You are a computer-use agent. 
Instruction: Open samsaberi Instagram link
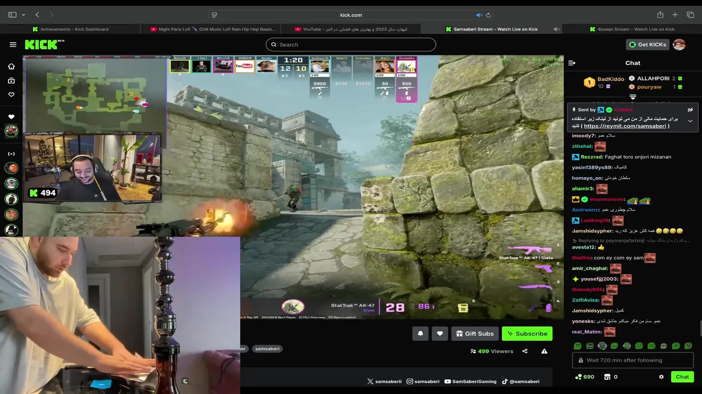pos(423,381)
